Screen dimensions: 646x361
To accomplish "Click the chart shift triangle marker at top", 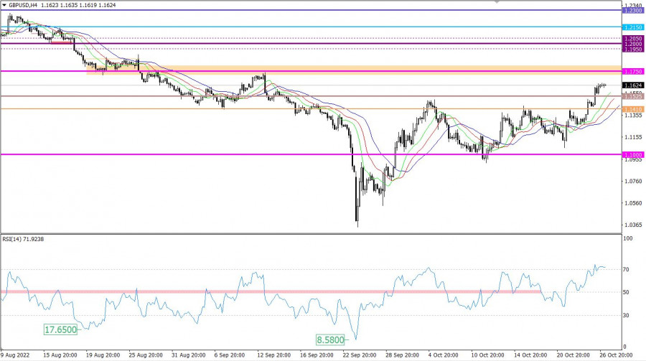I will 495,2.
